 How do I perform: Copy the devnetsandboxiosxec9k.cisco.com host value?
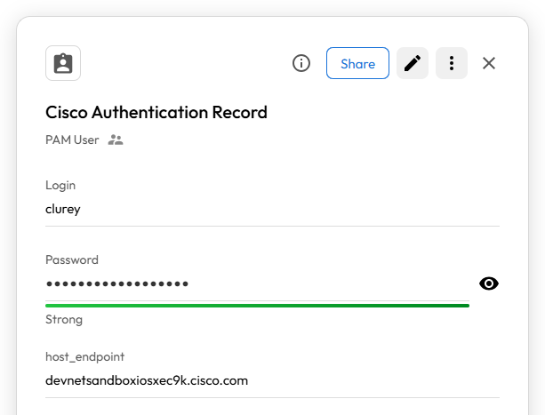click(x=147, y=380)
